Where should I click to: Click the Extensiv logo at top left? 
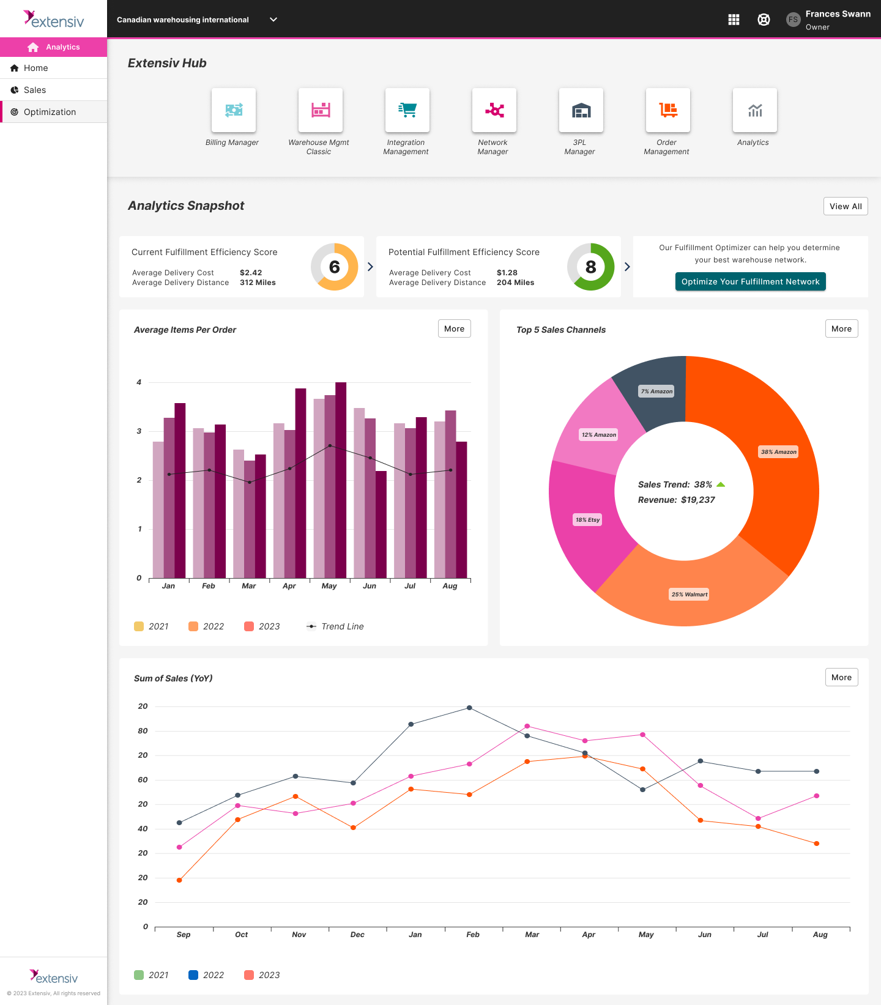[x=53, y=19]
